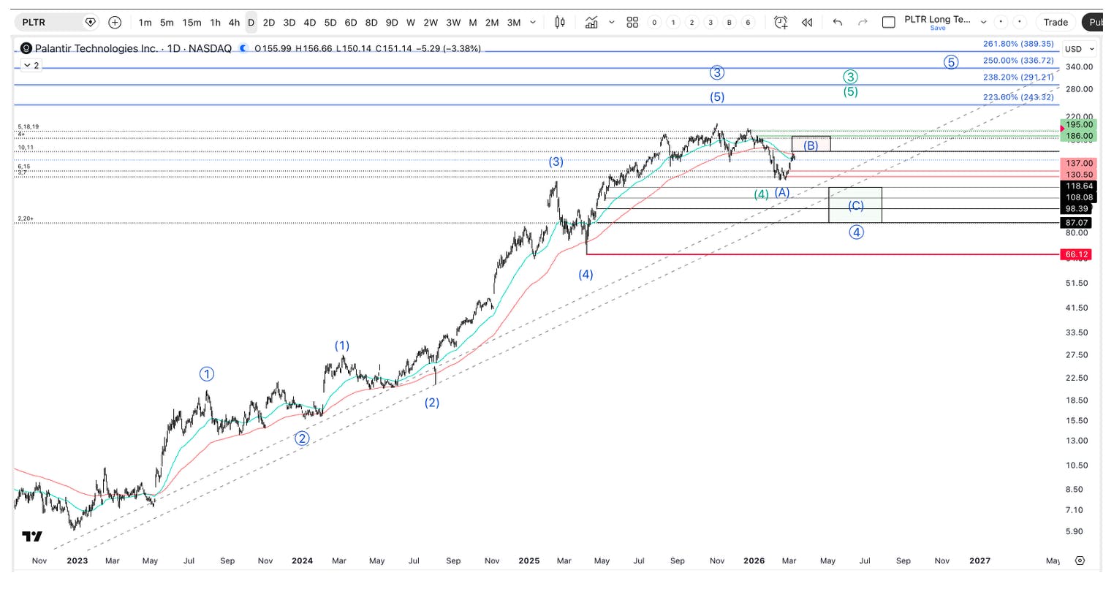Click the 261.80% (389.35) Fibonacci label

[x=1018, y=44]
